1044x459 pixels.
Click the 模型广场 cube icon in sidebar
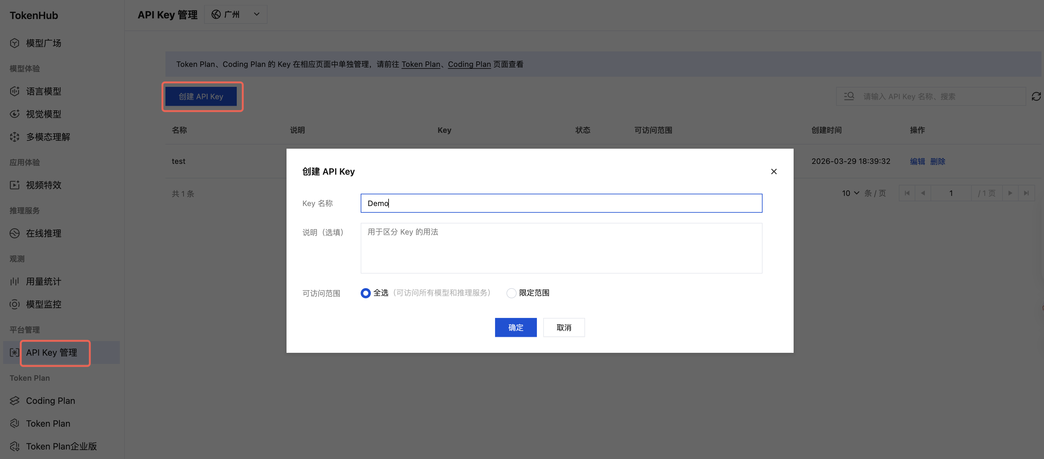point(15,43)
